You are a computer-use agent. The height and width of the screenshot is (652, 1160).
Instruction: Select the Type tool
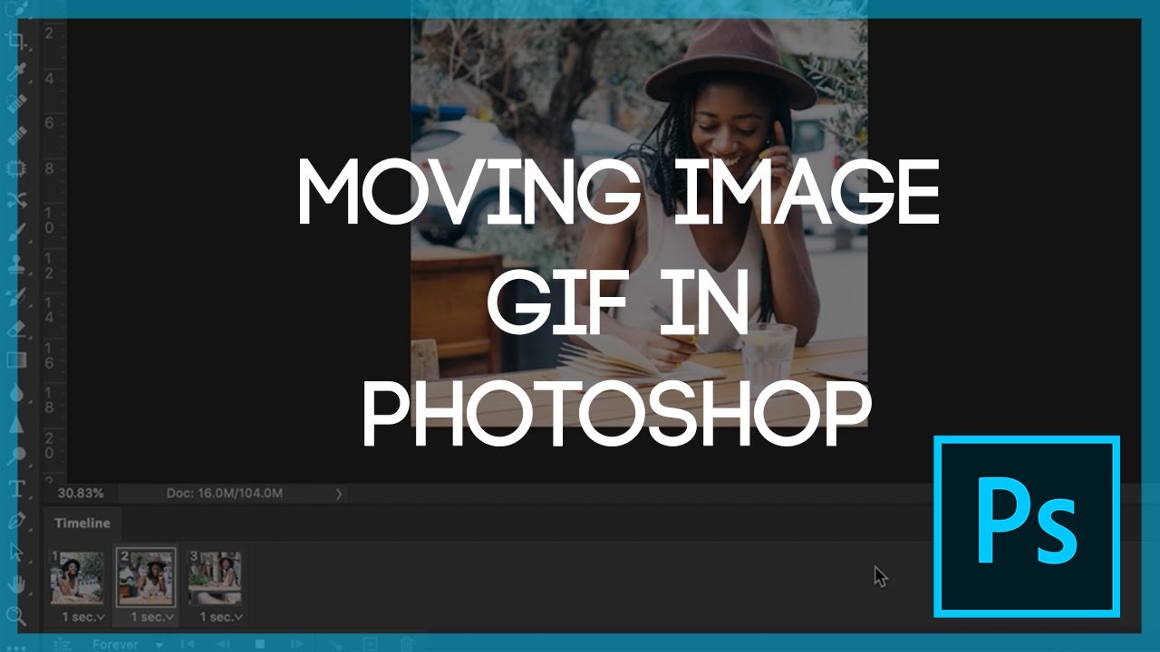point(16,489)
